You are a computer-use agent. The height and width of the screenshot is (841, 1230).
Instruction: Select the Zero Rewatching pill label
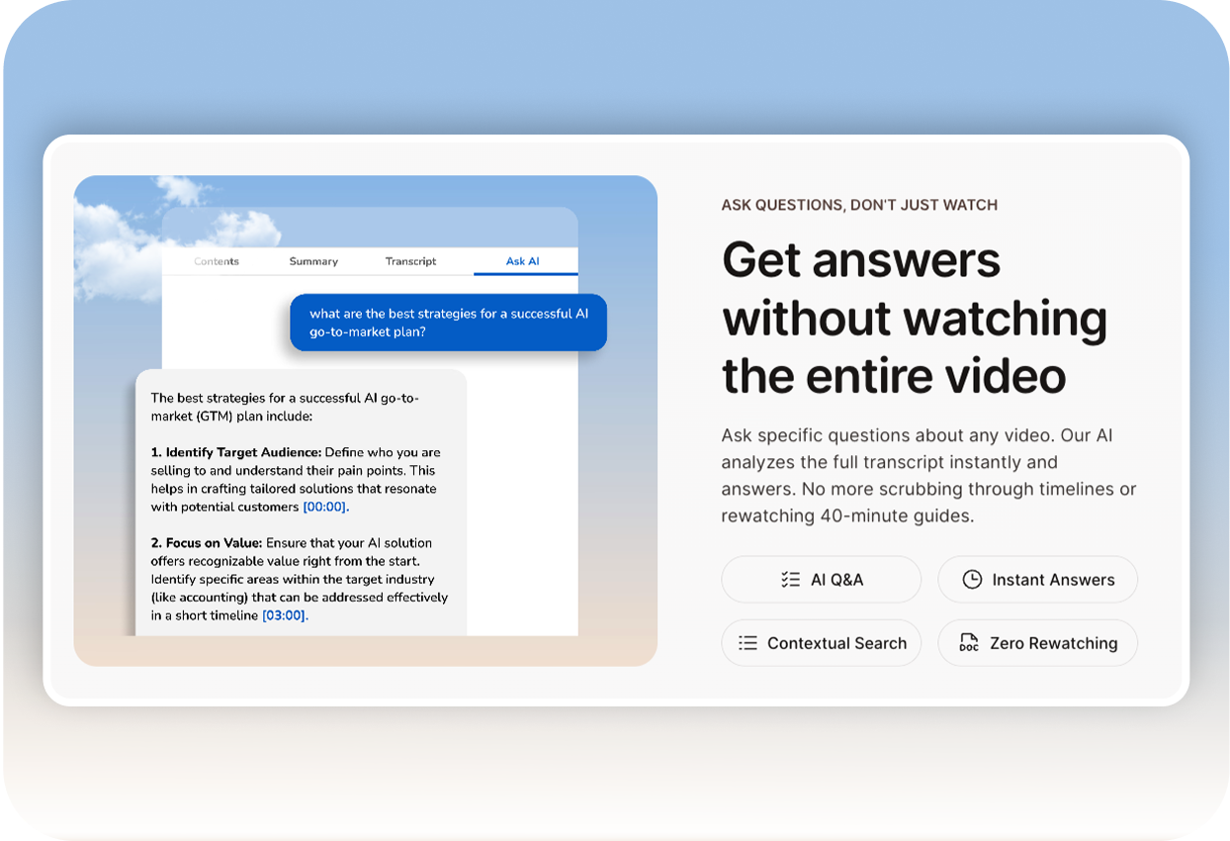pyautogui.click(x=1053, y=643)
